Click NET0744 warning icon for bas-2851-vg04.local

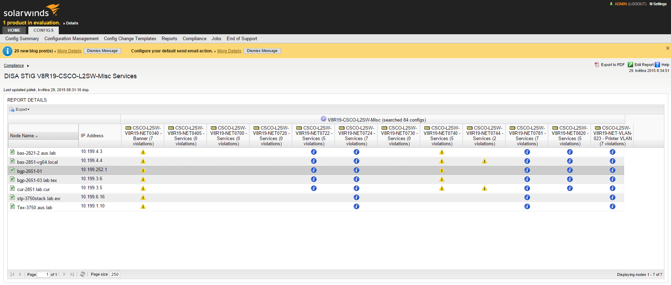click(x=485, y=161)
